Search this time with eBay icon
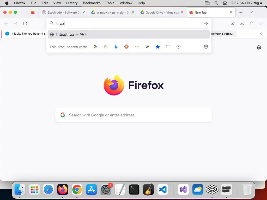This screenshot has height=200, width=267. click(x=137, y=47)
